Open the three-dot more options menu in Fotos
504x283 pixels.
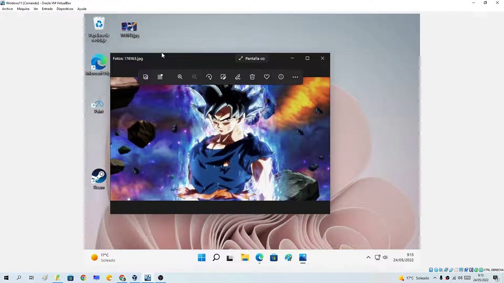point(295,77)
